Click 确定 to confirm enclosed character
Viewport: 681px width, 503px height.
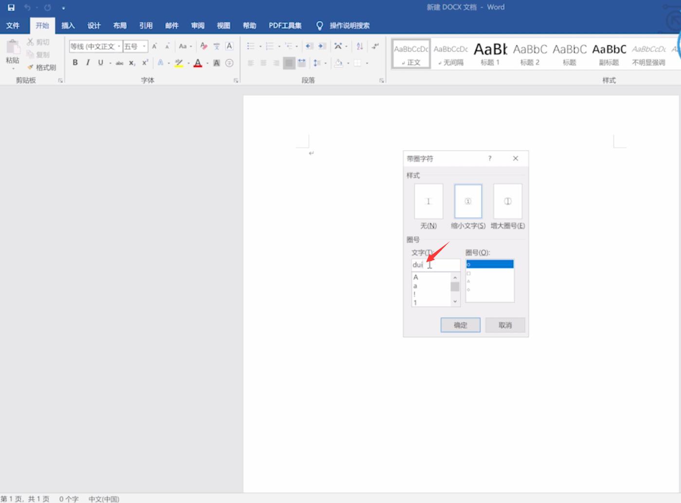[x=460, y=325]
